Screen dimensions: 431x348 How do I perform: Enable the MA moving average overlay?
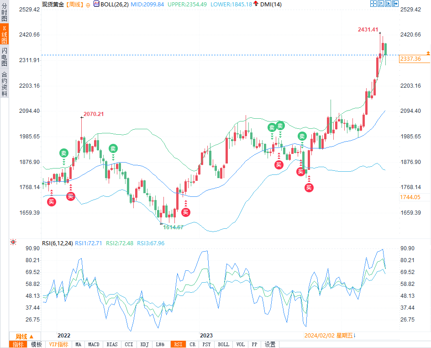[x=78, y=344]
